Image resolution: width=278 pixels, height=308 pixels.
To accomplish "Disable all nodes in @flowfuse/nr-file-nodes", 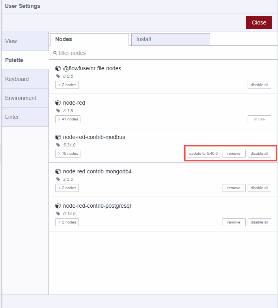I will [x=259, y=85].
